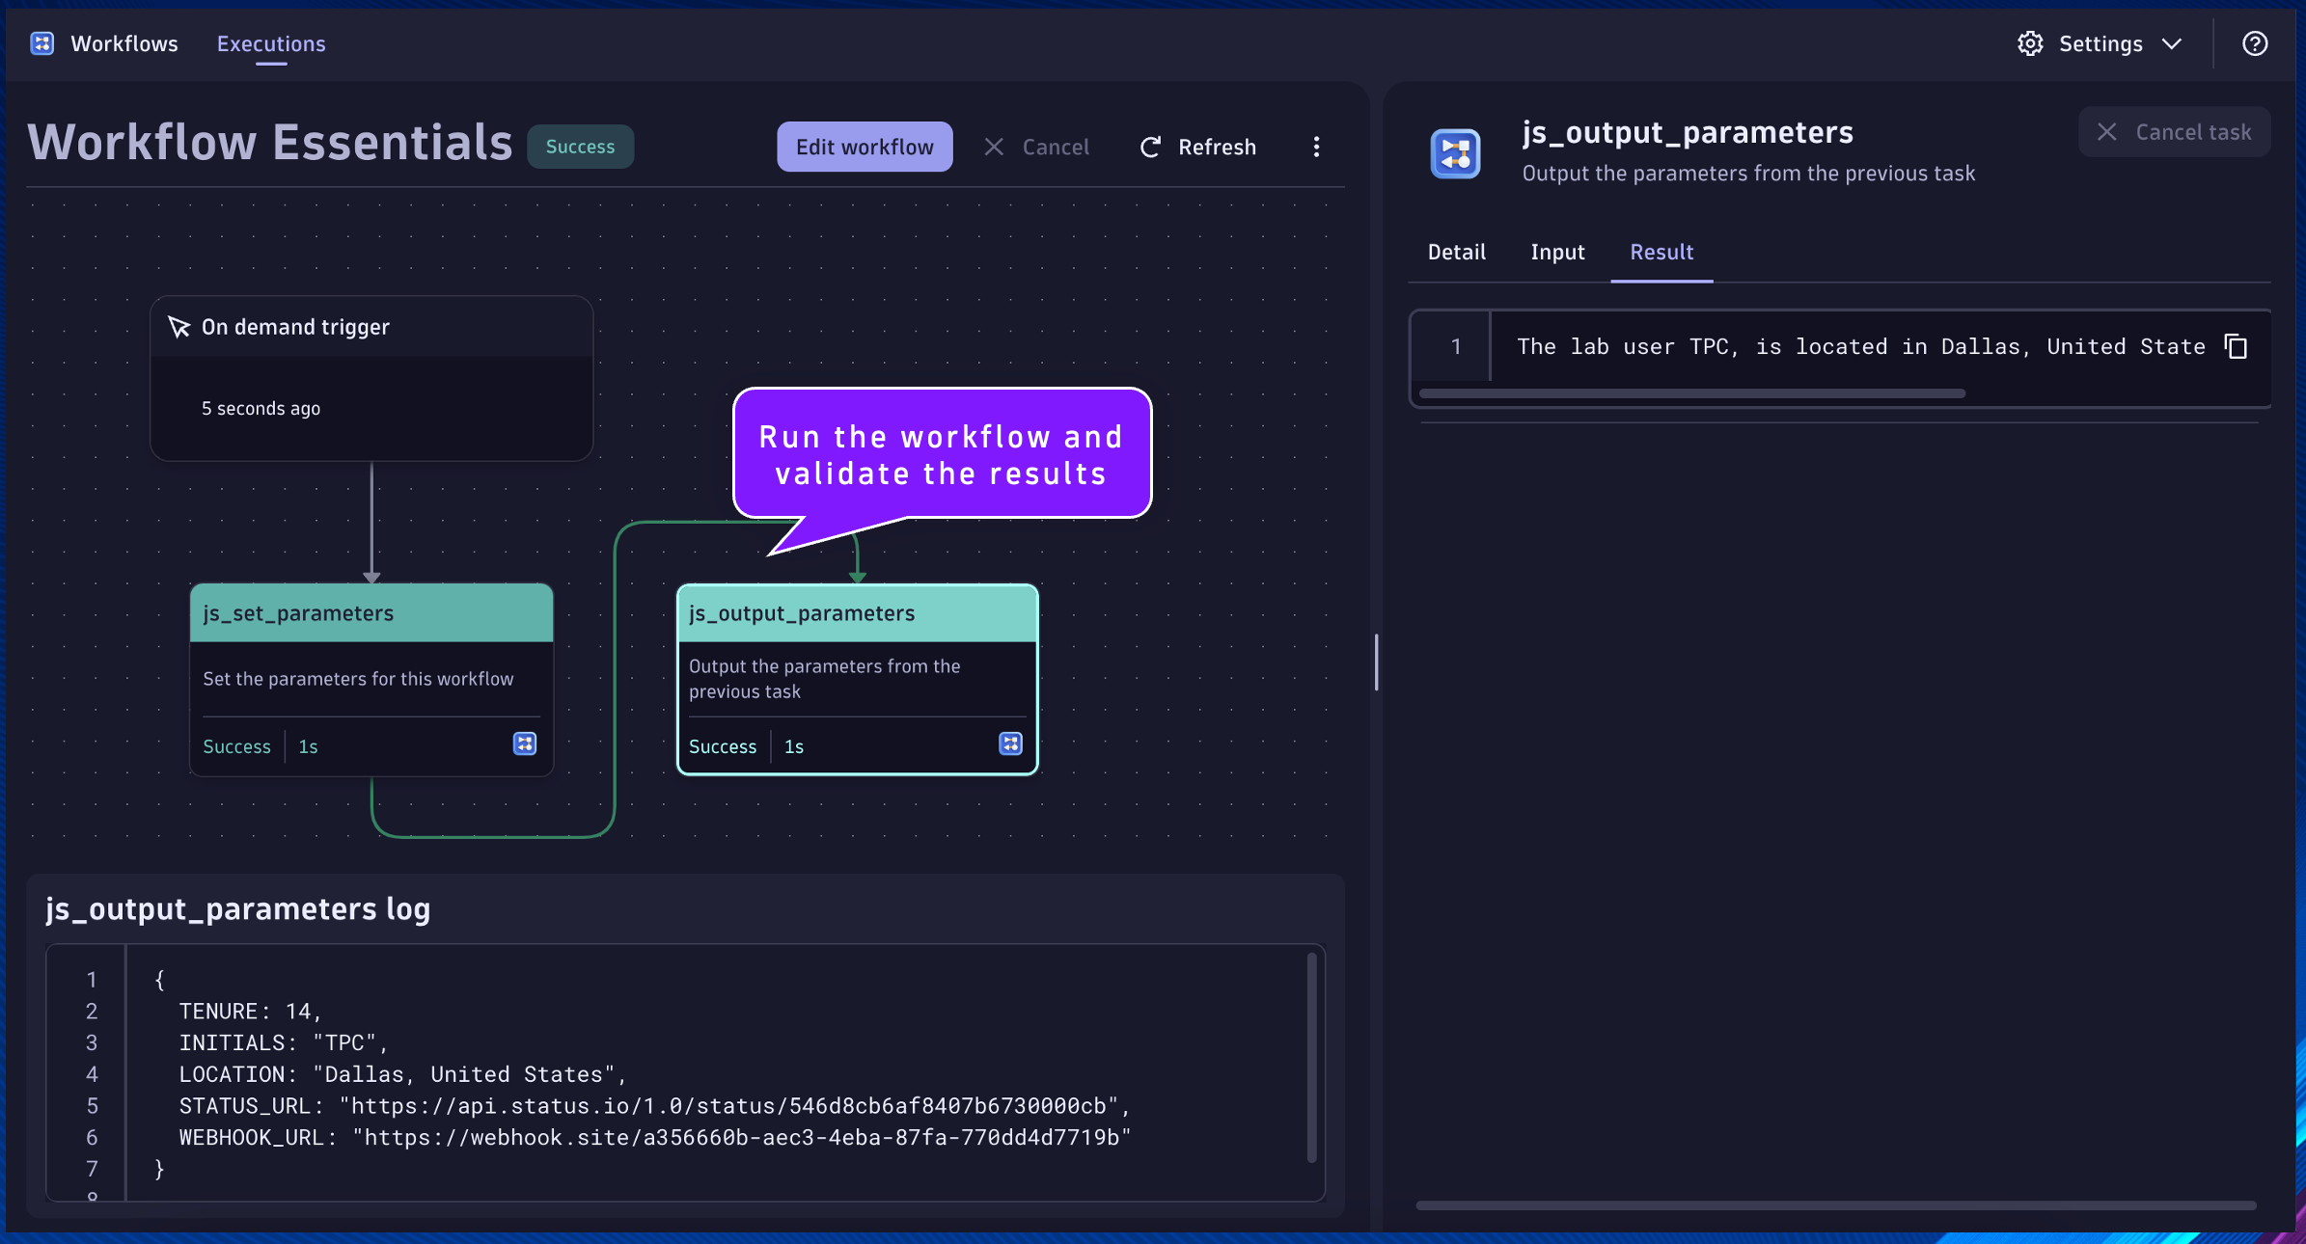Click the panel splitter handle between panes
This screenshot has width=2306, height=1244.
pos(1376,662)
